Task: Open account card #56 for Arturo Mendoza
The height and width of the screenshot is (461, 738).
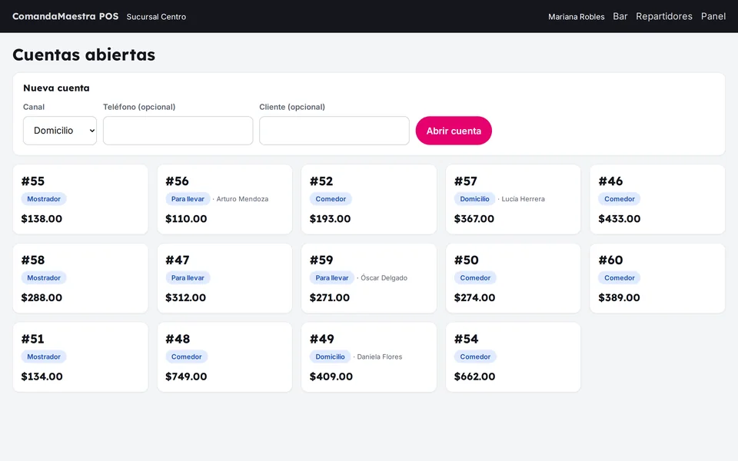Action: [x=224, y=200]
